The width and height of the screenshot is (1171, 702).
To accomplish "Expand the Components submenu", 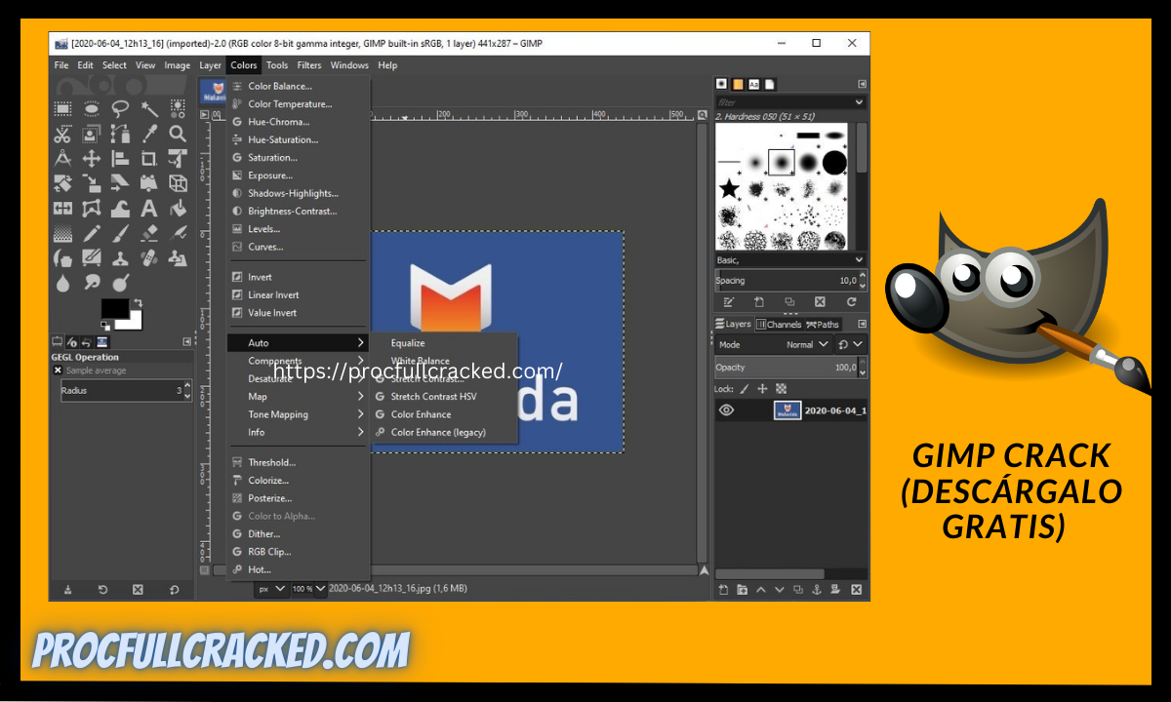I will point(298,361).
